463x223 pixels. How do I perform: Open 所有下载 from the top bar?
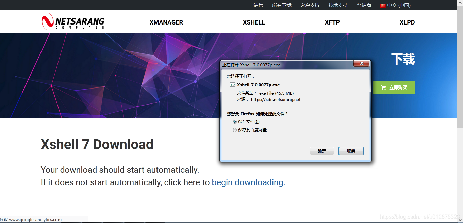coord(282,5)
